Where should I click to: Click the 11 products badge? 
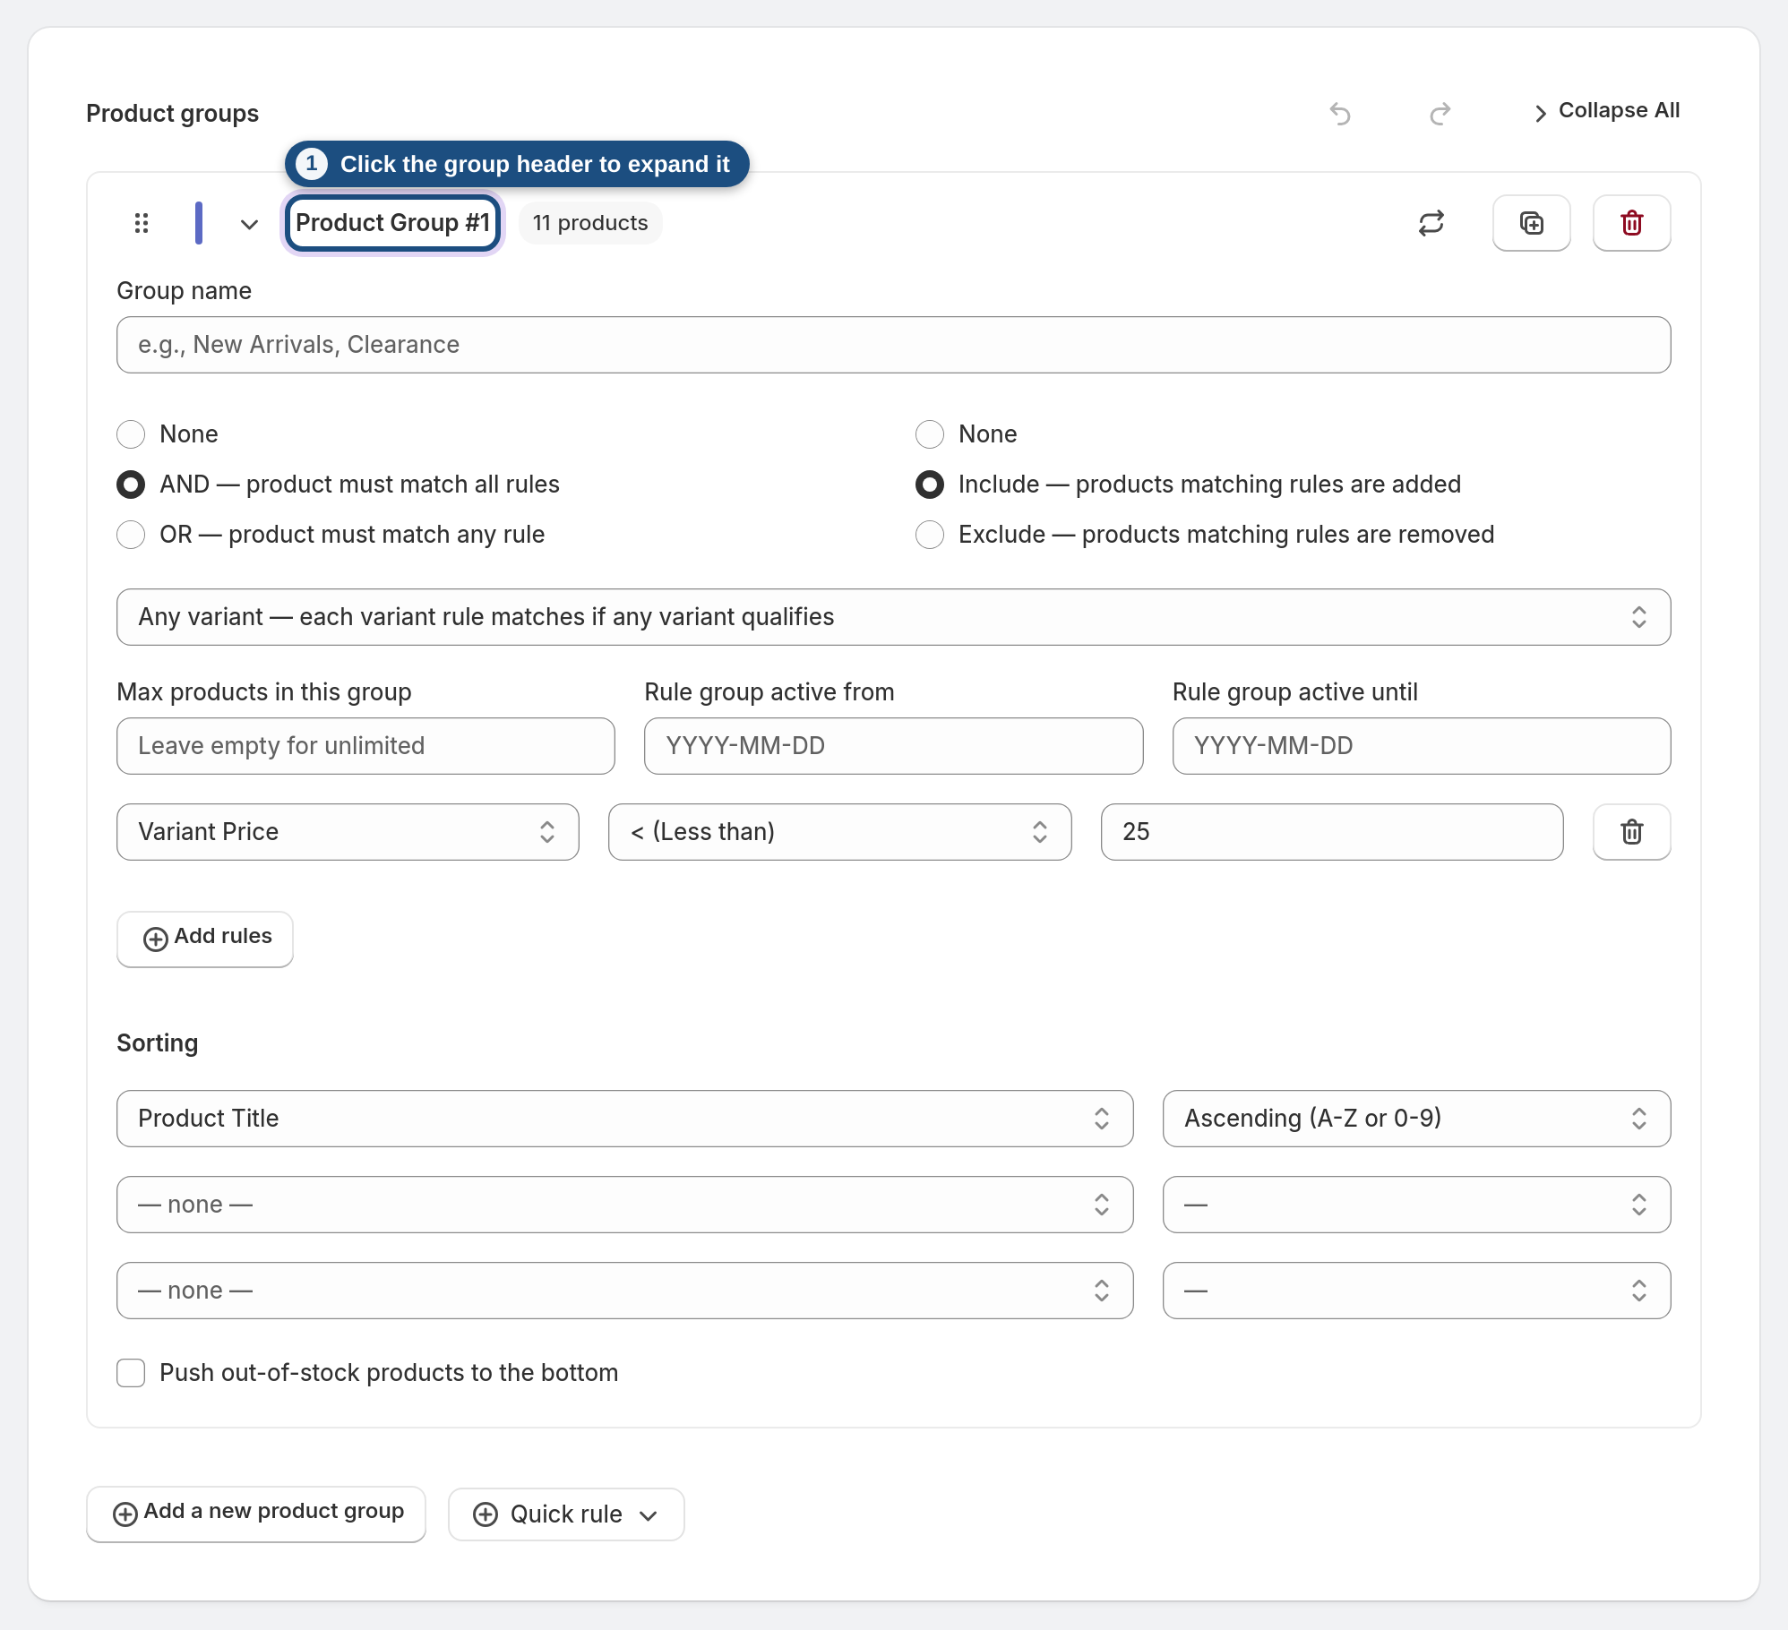(x=590, y=223)
